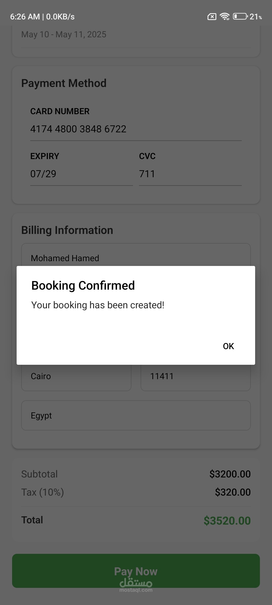
Task: Tap the CVC input field
Action: 190,174
